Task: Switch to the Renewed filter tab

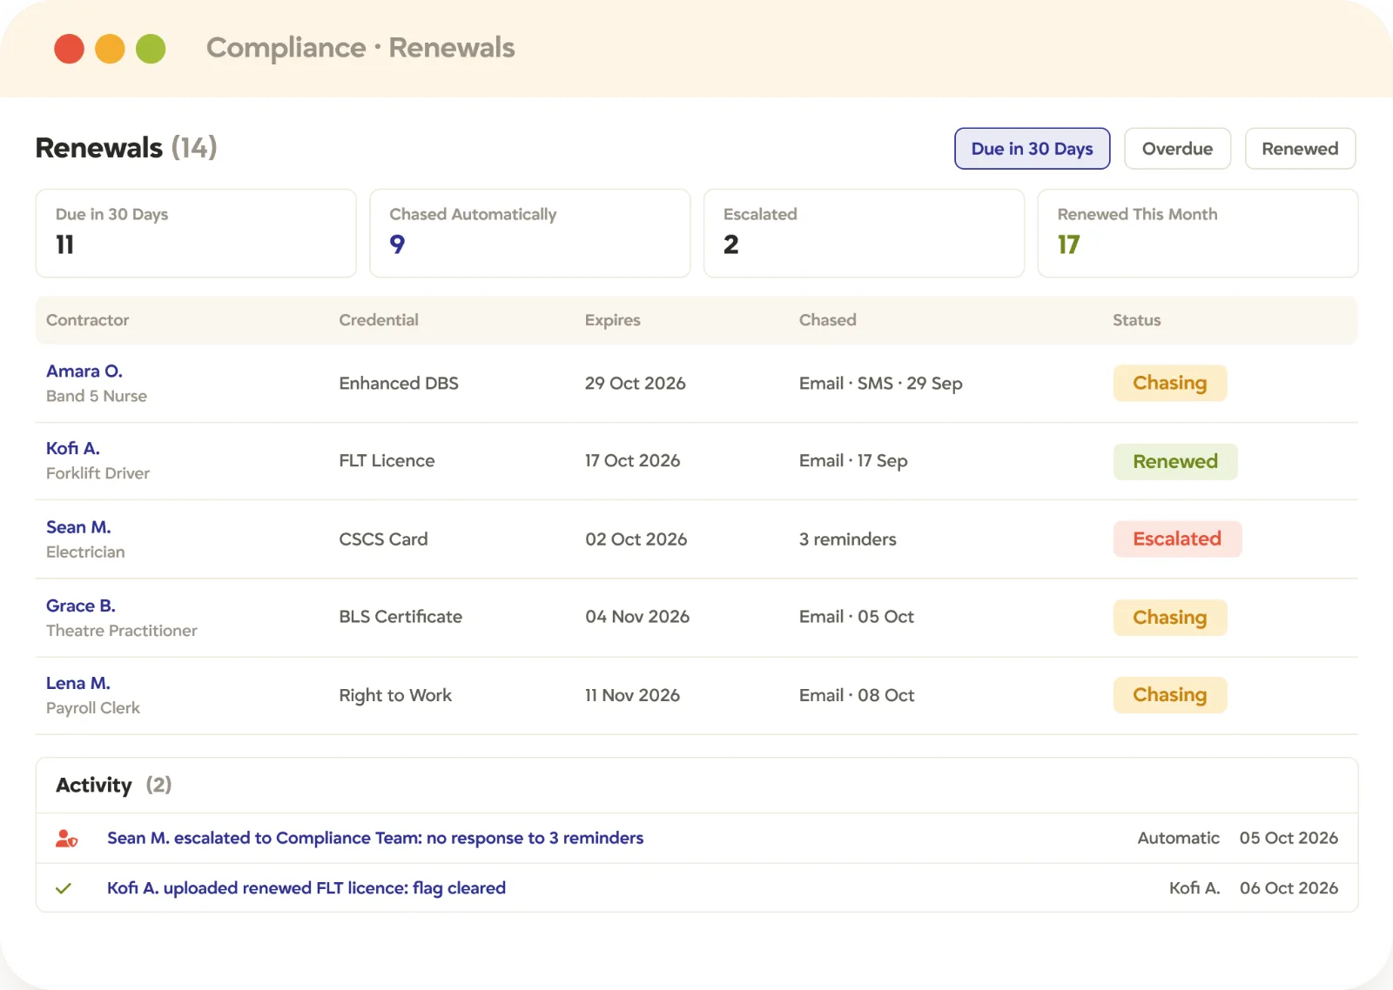Action: coord(1300,149)
